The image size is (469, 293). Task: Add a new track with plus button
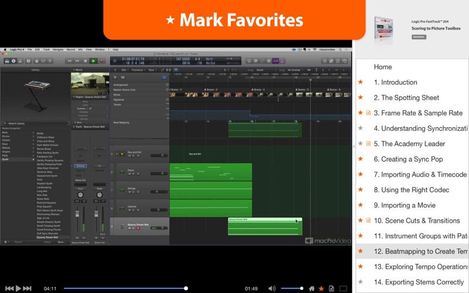[x=115, y=77]
